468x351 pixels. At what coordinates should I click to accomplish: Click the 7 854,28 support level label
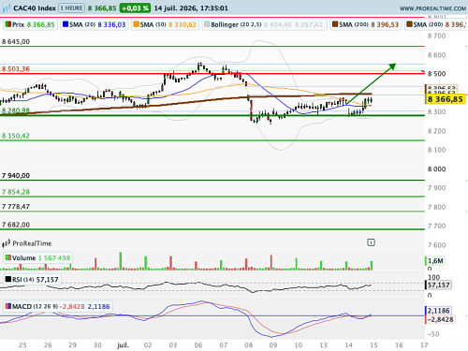tap(16, 192)
